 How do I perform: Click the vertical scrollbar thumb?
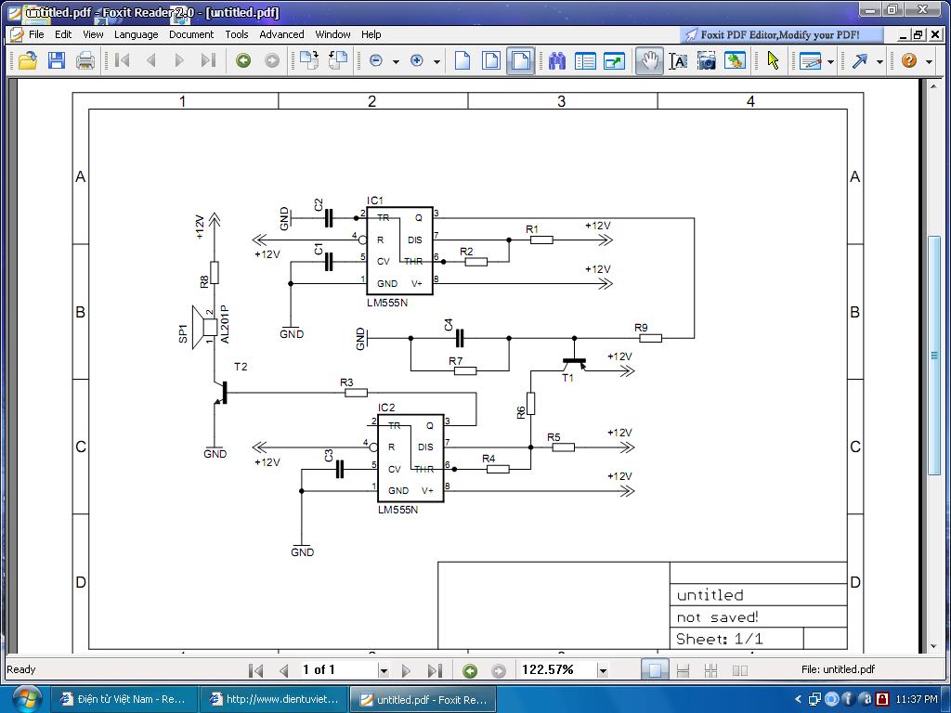click(x=933, y=357)
